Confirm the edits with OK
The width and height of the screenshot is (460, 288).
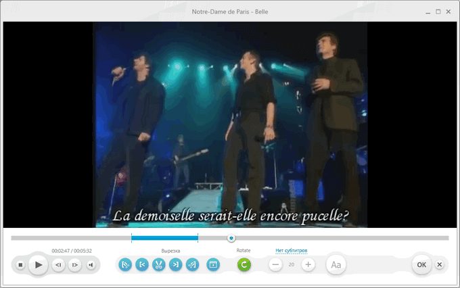pyautogui.click(x=421, y=265)
